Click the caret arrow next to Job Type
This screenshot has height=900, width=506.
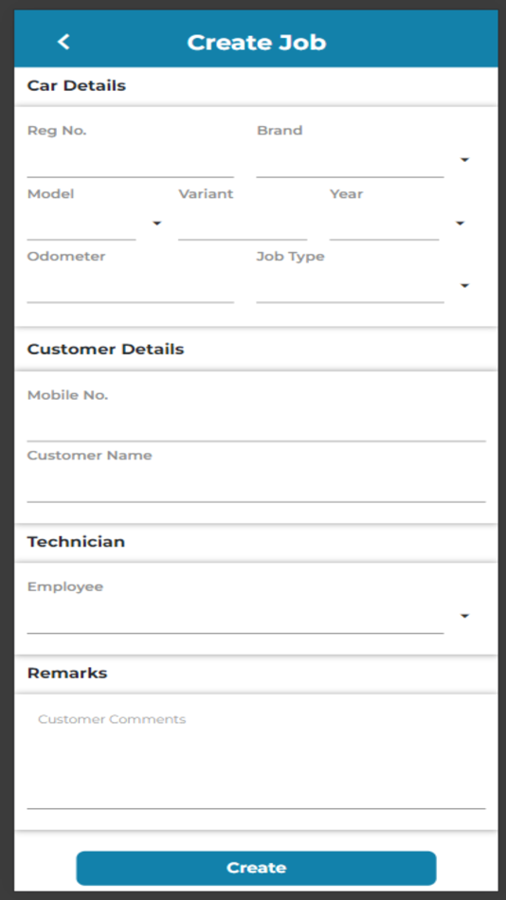464,285
